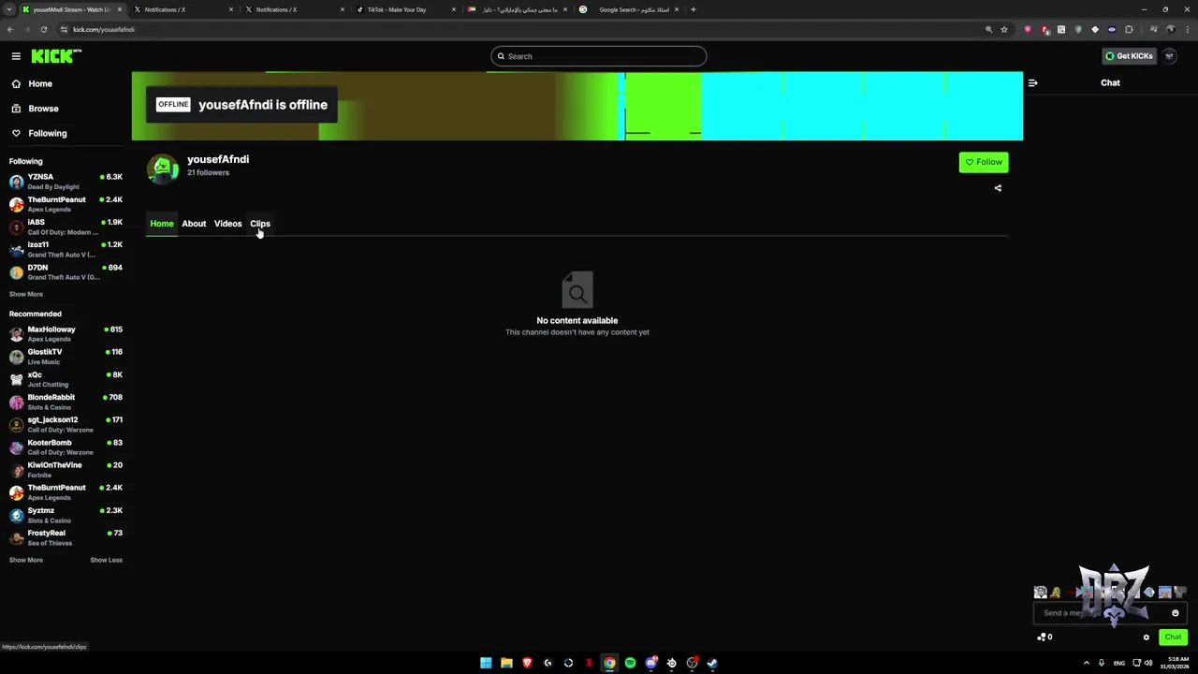The width and height of the screenshot is (1198, 674).
Task: Reload the page with refresh icon
Action: coord(44,30)
